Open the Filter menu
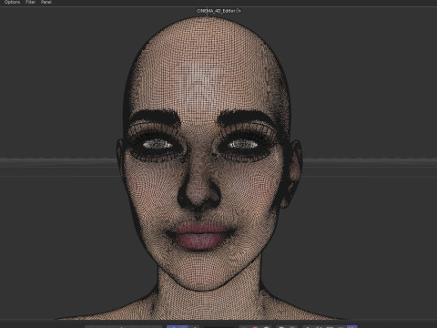This screenshot has height=328, width=437. pos(30,2)
